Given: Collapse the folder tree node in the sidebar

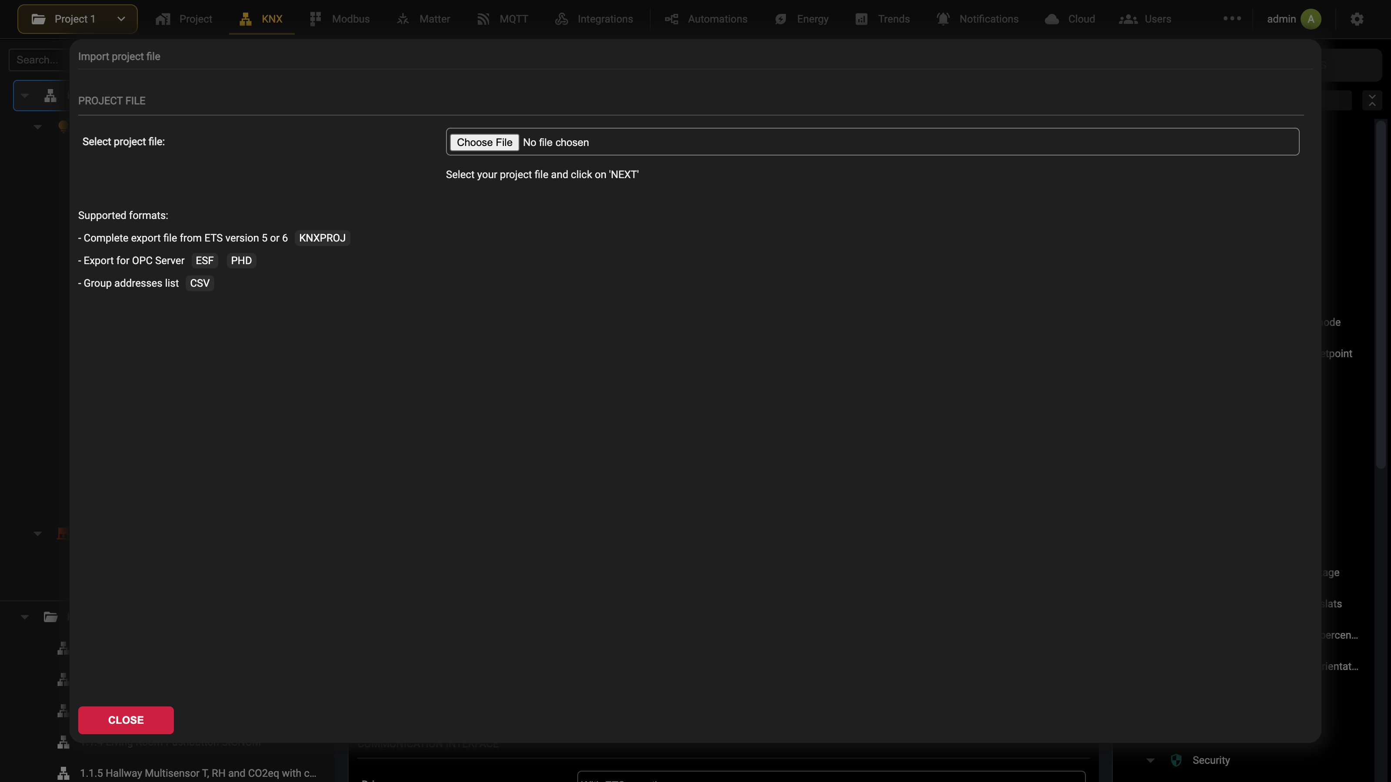Looking at the screenshot, I should pos(24,617).
